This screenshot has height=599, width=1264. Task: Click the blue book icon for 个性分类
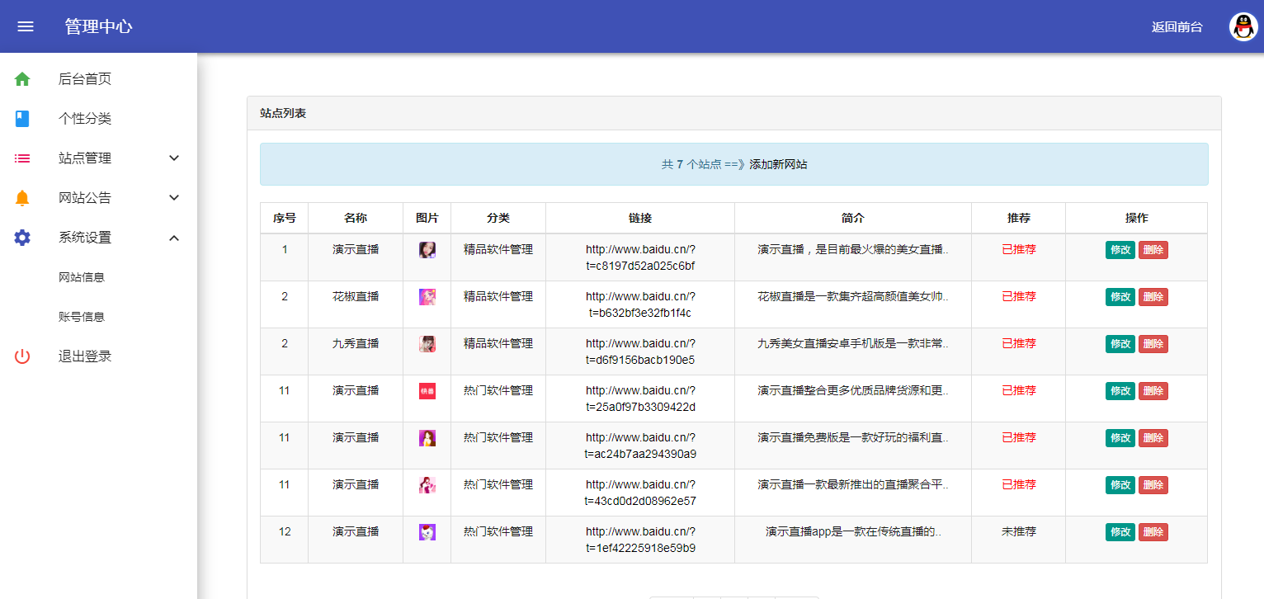22,119
